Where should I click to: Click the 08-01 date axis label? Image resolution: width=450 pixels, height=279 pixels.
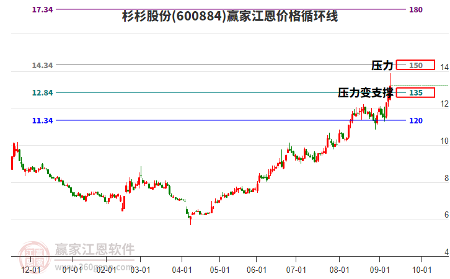(x=339, y=270)
